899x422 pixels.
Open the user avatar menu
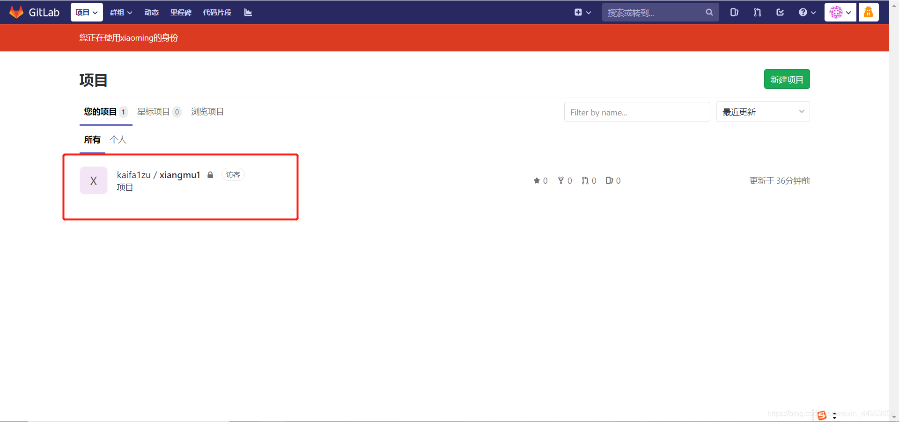click(x=840, y=12)
